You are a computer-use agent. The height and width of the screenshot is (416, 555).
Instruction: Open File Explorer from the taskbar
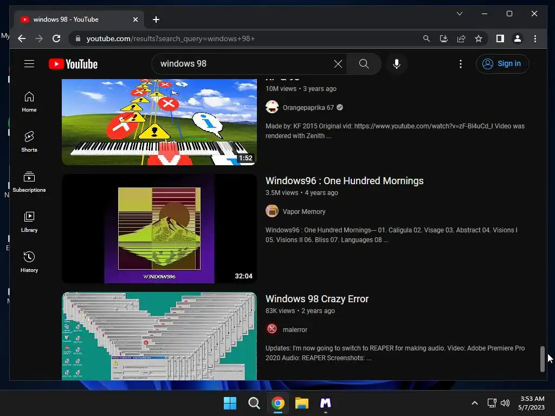point(302,403)
